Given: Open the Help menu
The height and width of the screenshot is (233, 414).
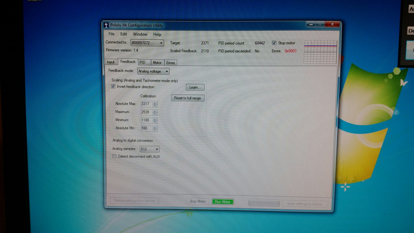Looking at the screenshot, I should 157,34.
